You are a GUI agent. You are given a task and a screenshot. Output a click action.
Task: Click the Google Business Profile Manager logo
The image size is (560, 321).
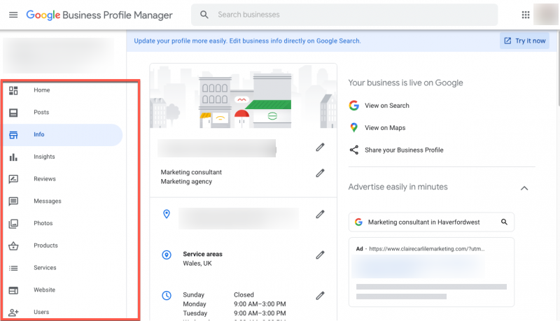(x=99, y=15)
